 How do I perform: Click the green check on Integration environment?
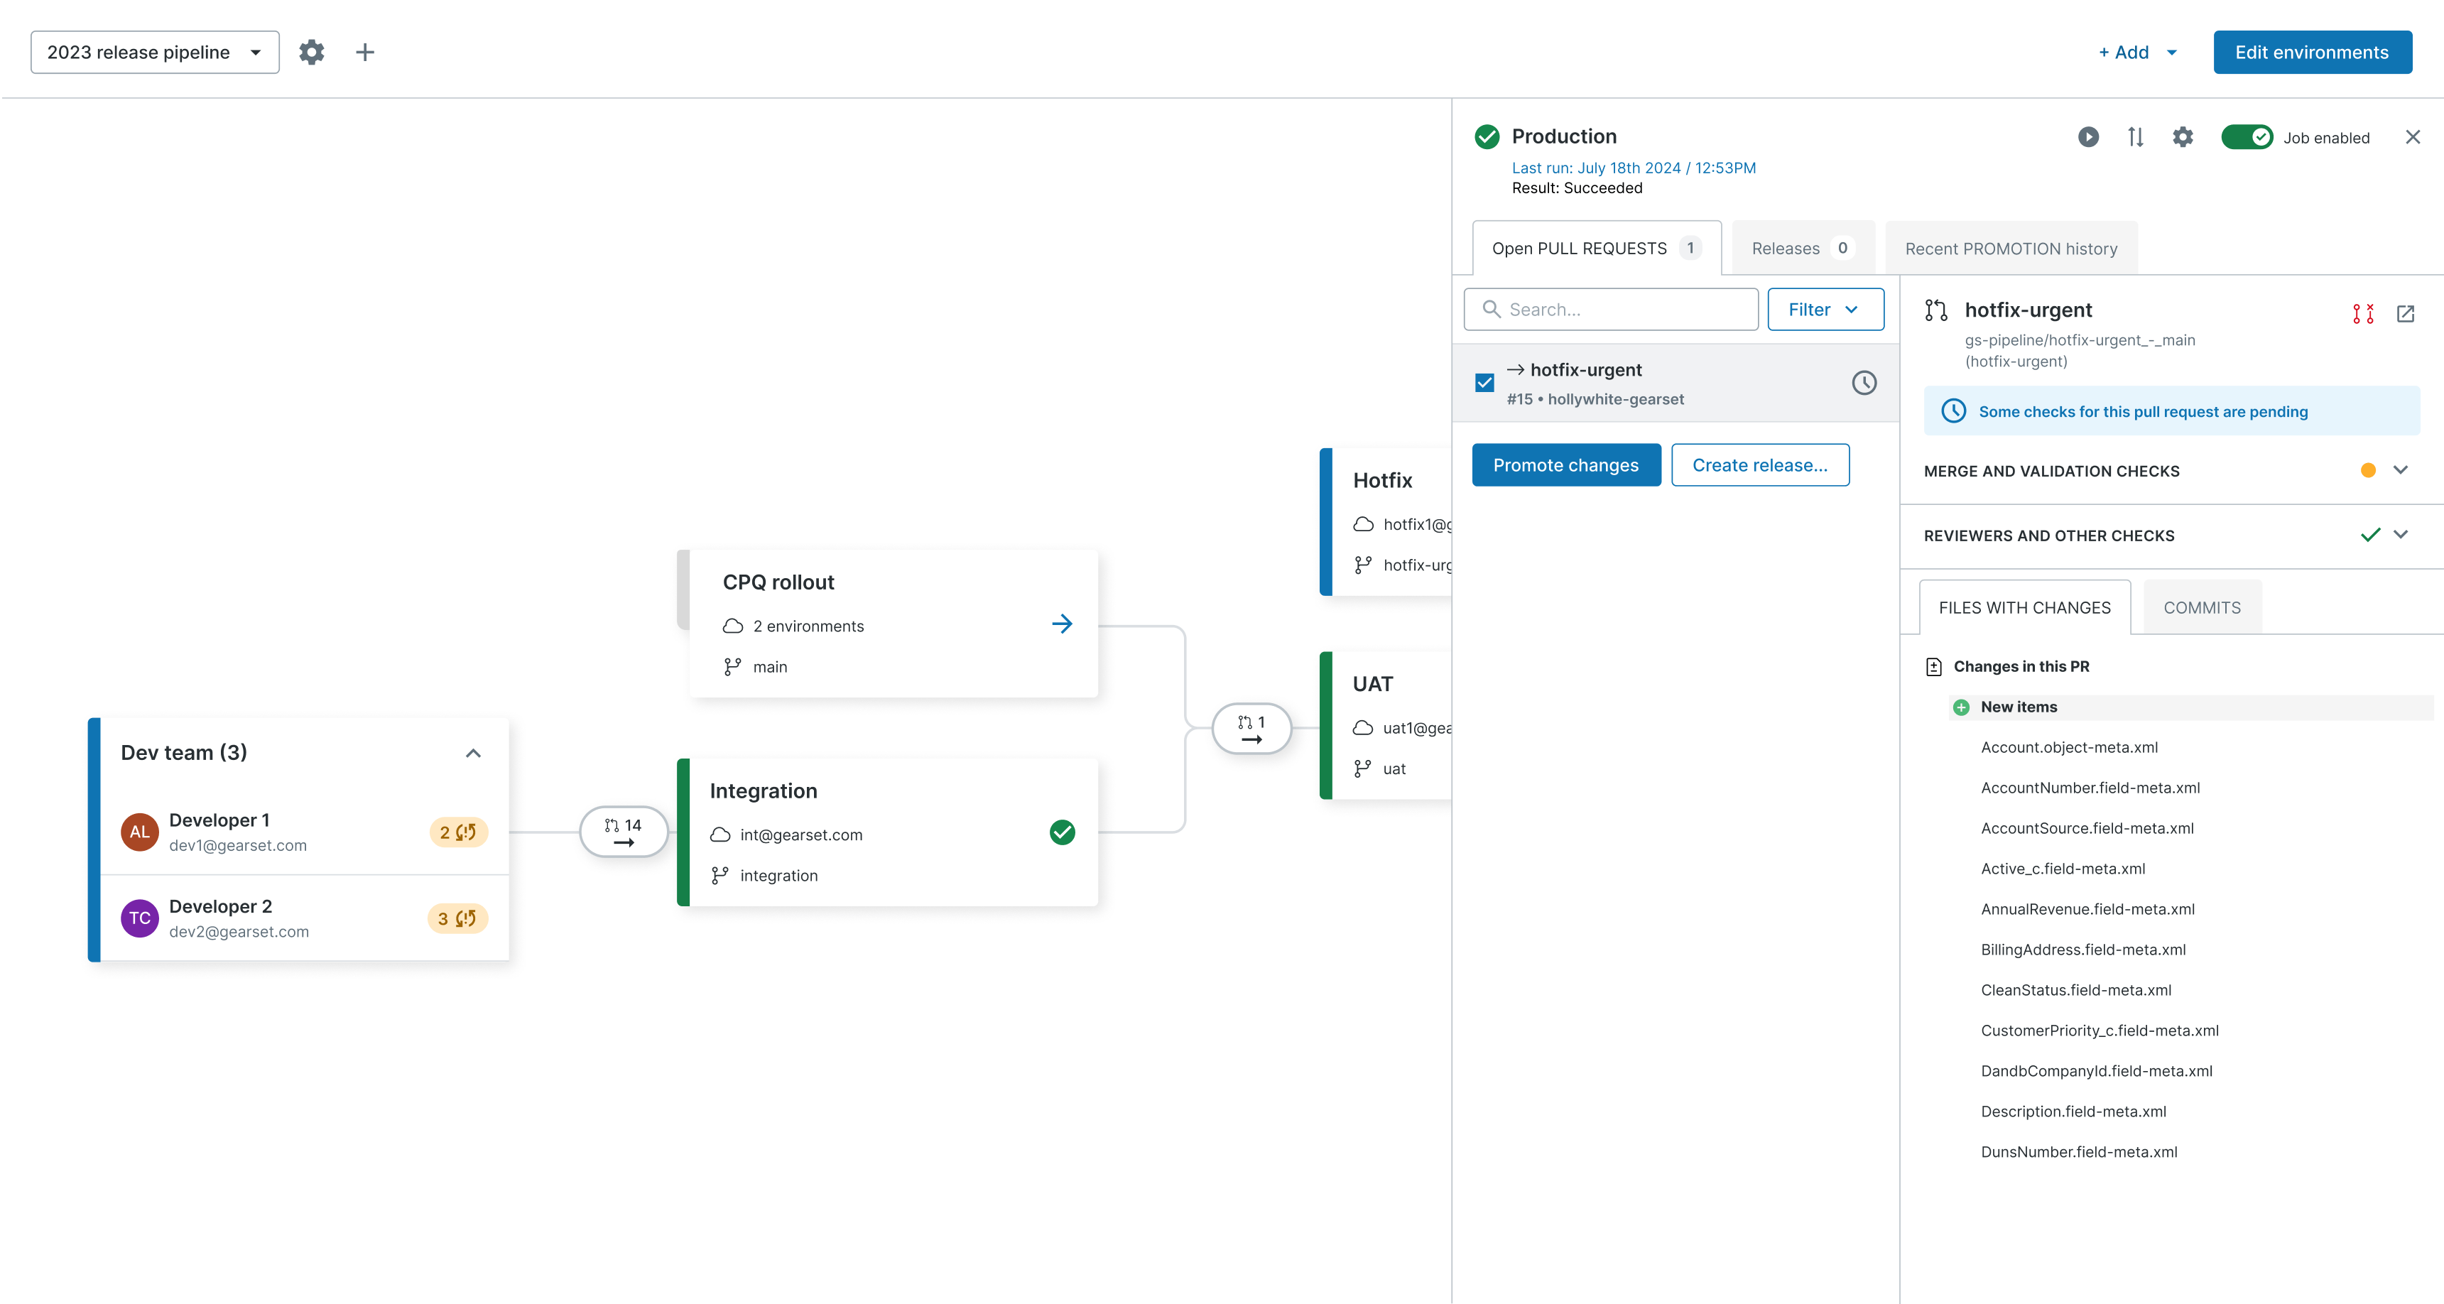coord(1063,833)
